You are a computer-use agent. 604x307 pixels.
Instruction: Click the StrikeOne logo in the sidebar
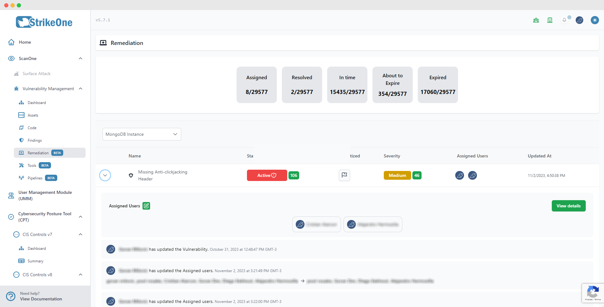coord(44,22)
